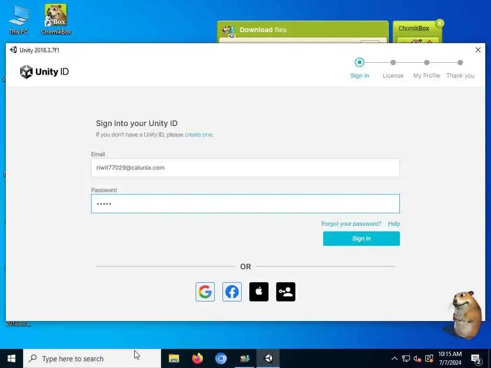Click the taskbar search box

pos(92,358)
